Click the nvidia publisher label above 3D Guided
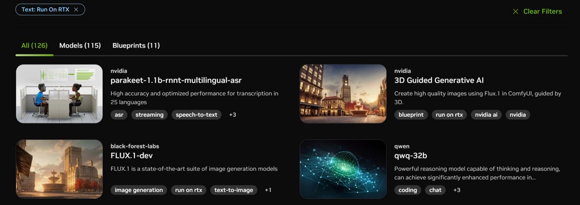 click(403, 71)
